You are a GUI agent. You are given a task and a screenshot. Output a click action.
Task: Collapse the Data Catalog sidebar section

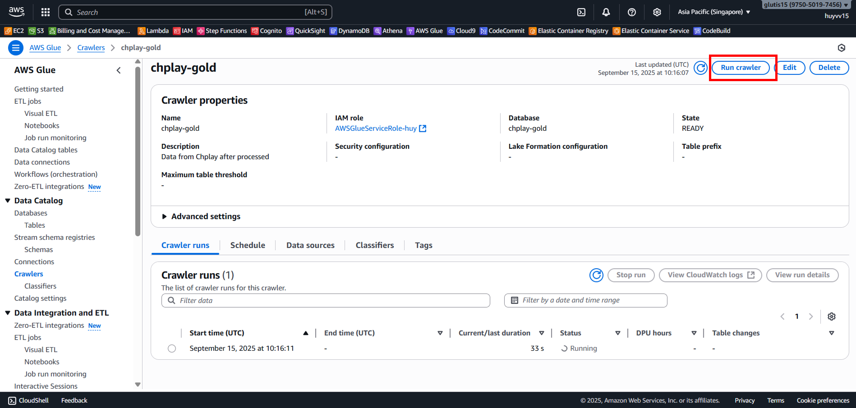click(x=8, y=201)
